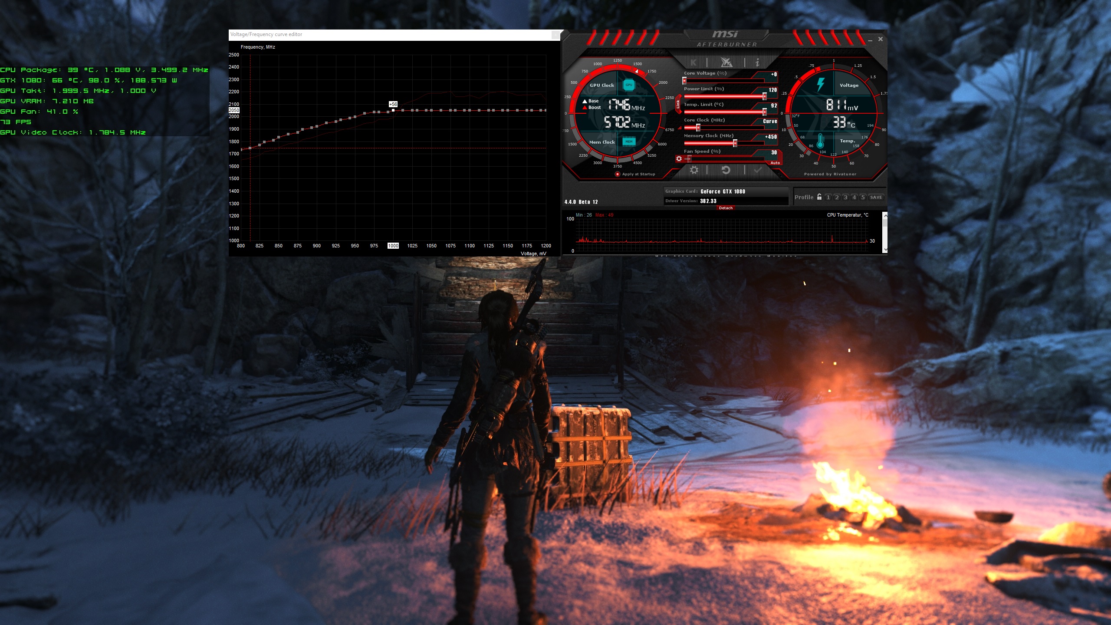
Task: Open the information i icon
Action: [x=757, y=62]
